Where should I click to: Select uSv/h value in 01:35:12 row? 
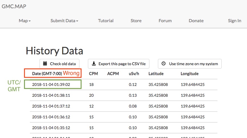(x=133, y=128)
